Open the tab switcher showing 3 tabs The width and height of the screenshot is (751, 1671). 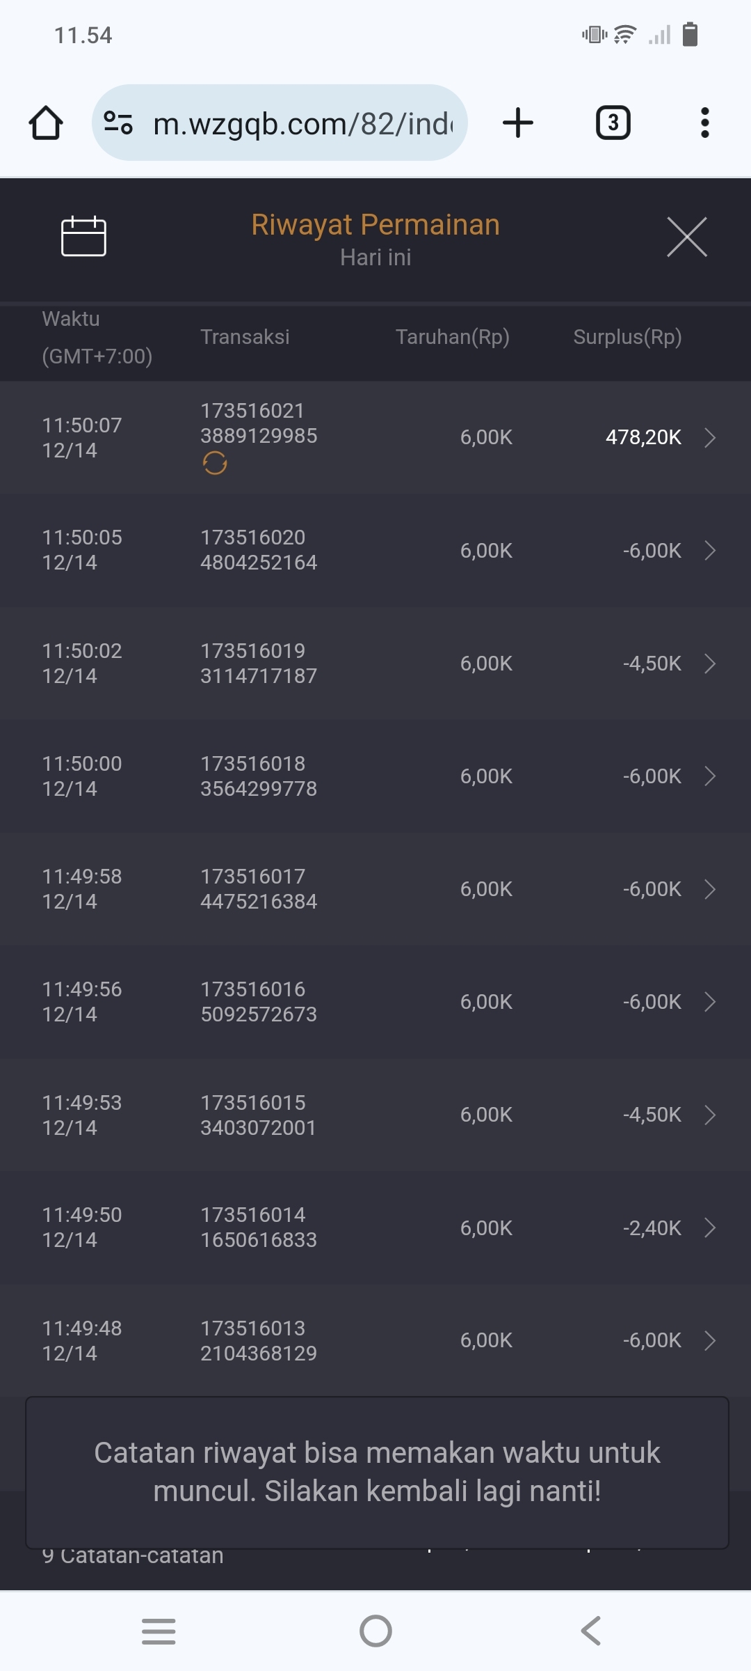point(613,123)
